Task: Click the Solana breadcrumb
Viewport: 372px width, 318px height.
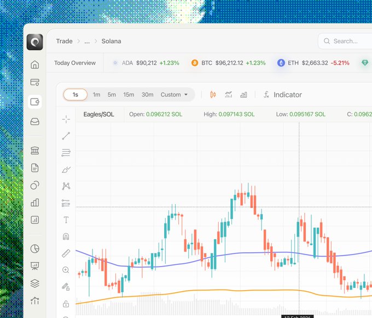Action: [111, 41]
